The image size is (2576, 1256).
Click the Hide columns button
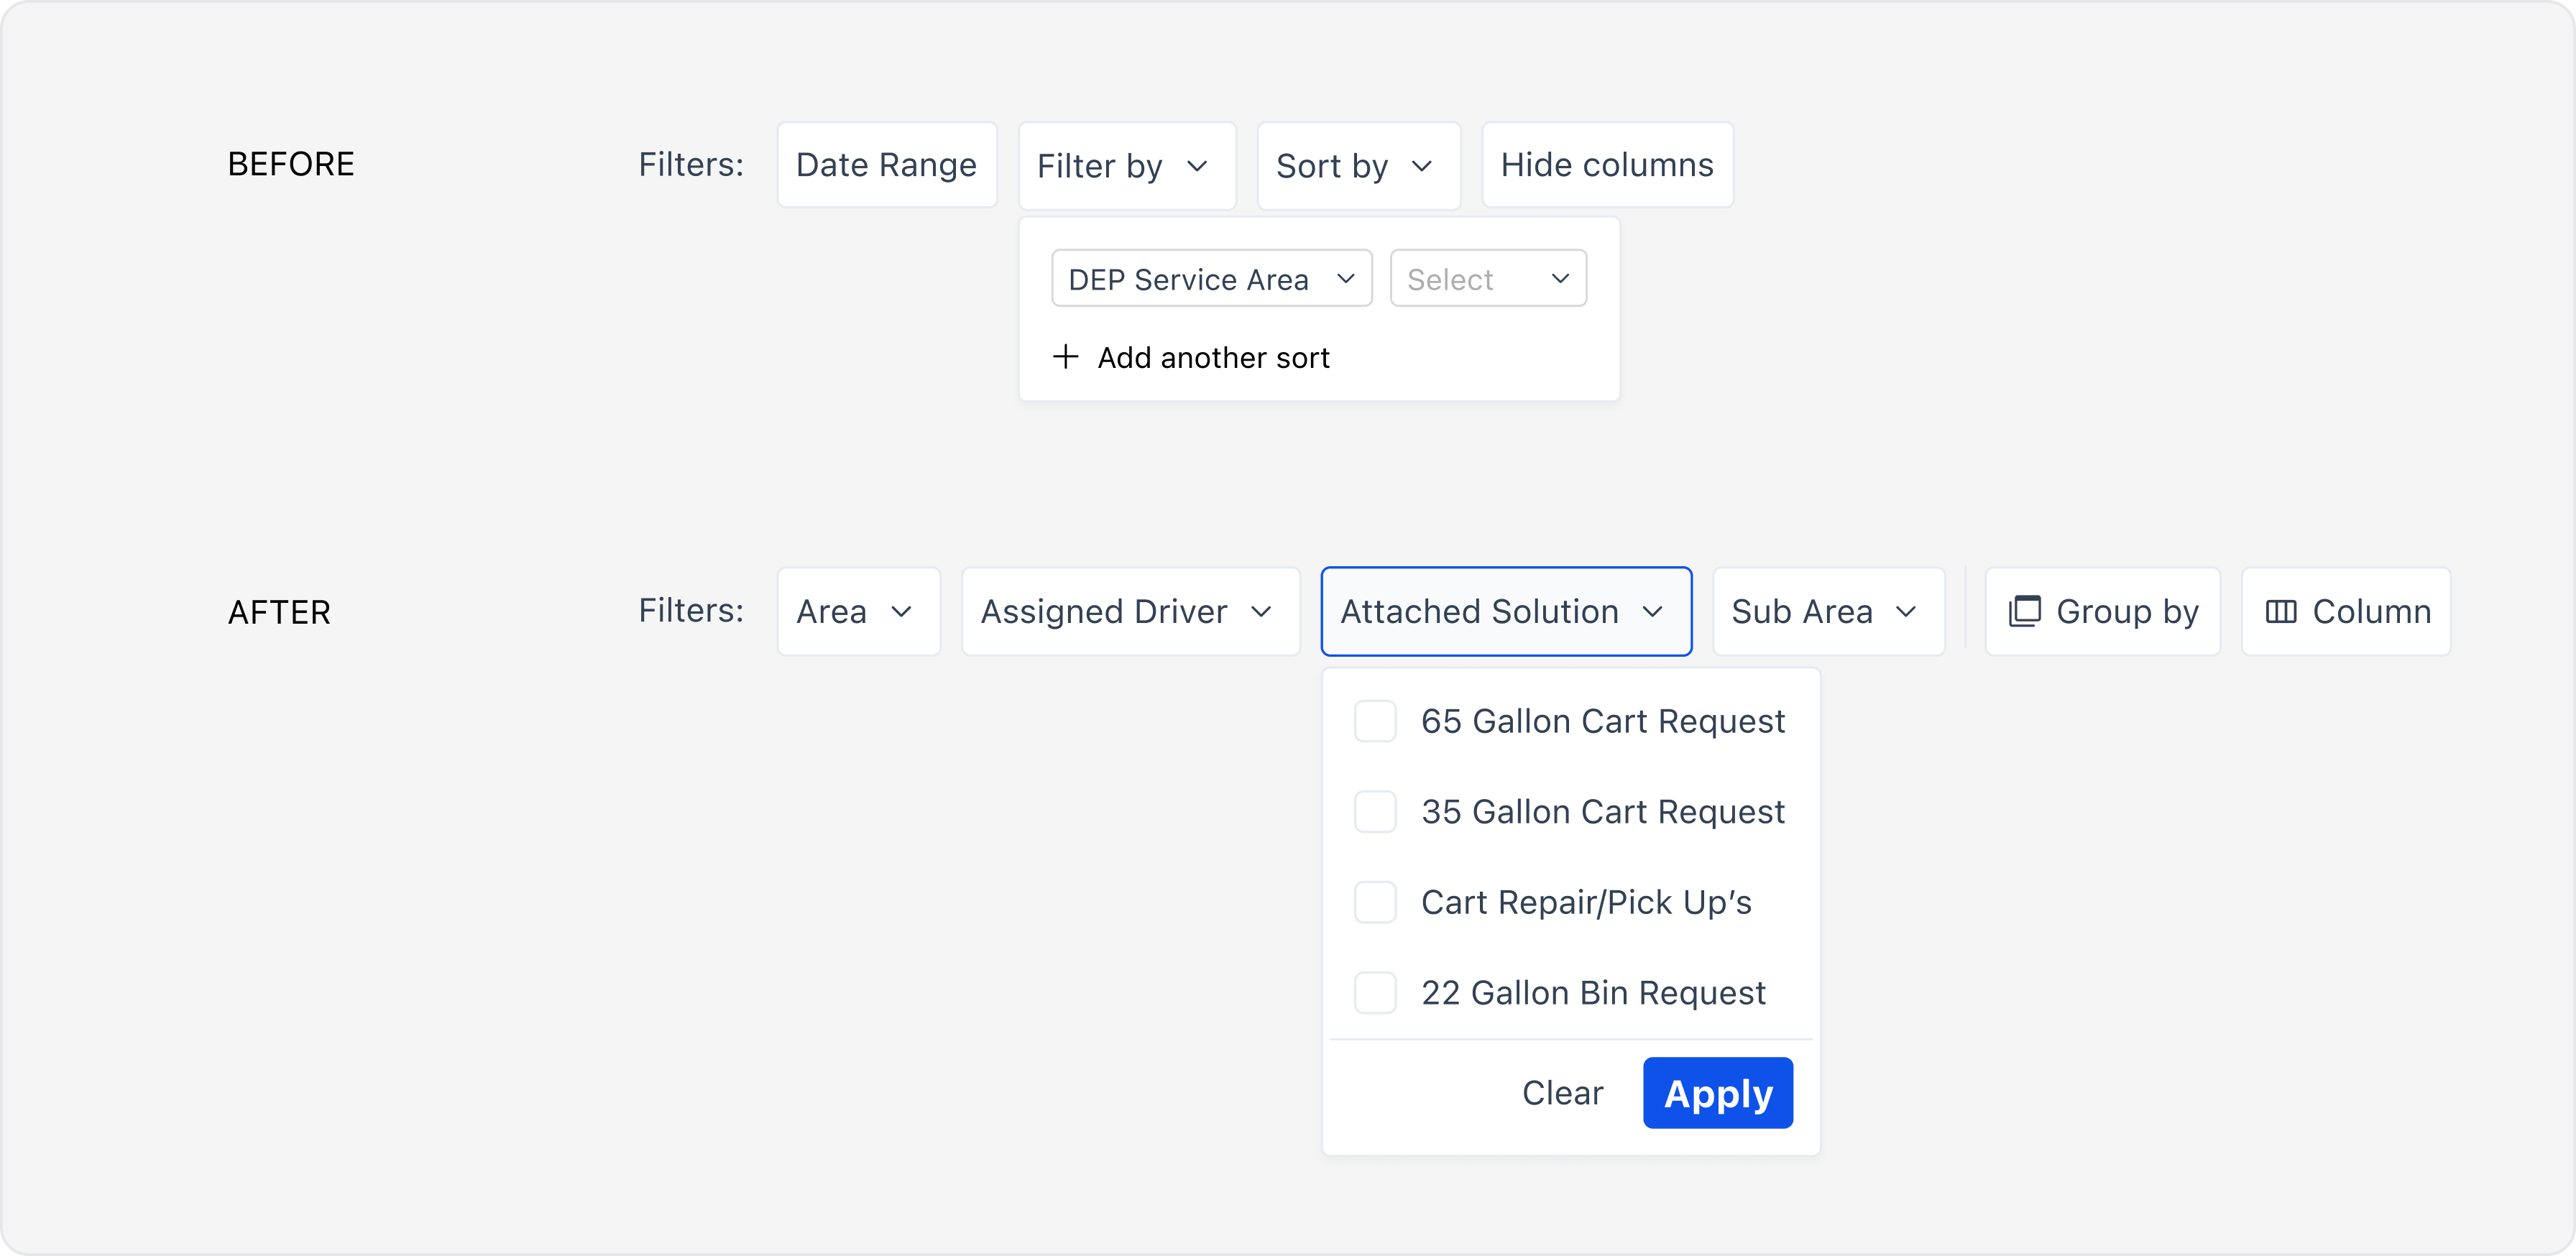coord(1607,165)
